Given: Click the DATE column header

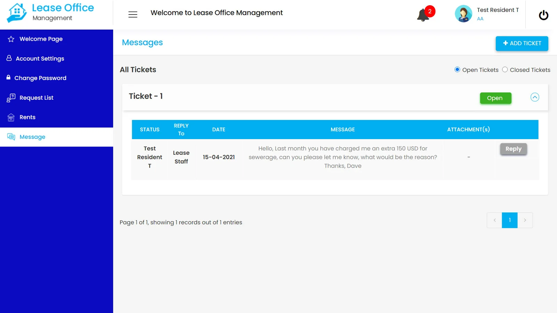Looking at the screenshot, I should click(x=219, y=129).
